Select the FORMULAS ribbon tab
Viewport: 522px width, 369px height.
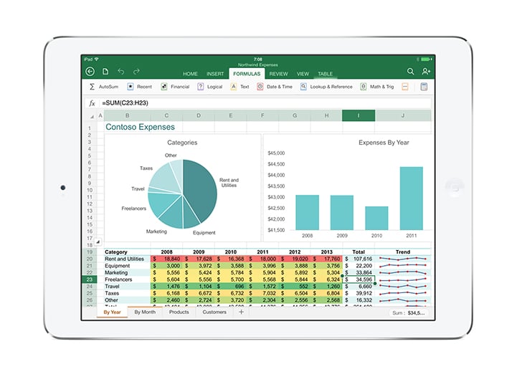[x=247, y=74]
